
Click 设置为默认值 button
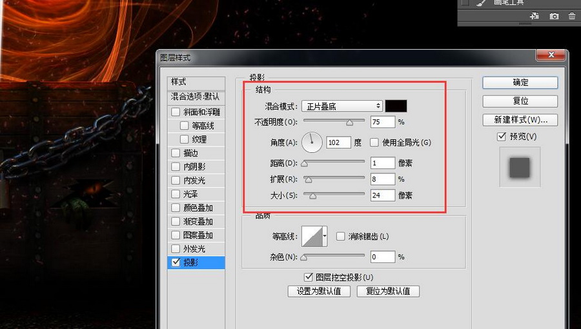(x=319, y=291)
